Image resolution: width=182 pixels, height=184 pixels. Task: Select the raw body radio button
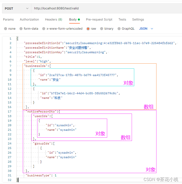click(x=88, y=29)
